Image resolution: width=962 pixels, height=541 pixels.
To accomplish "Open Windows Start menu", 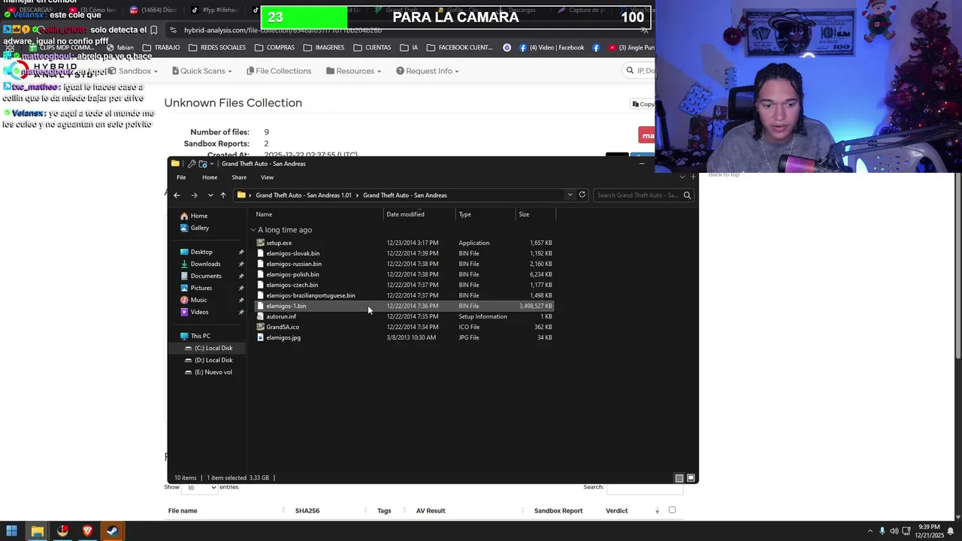I will coord(11,531).
